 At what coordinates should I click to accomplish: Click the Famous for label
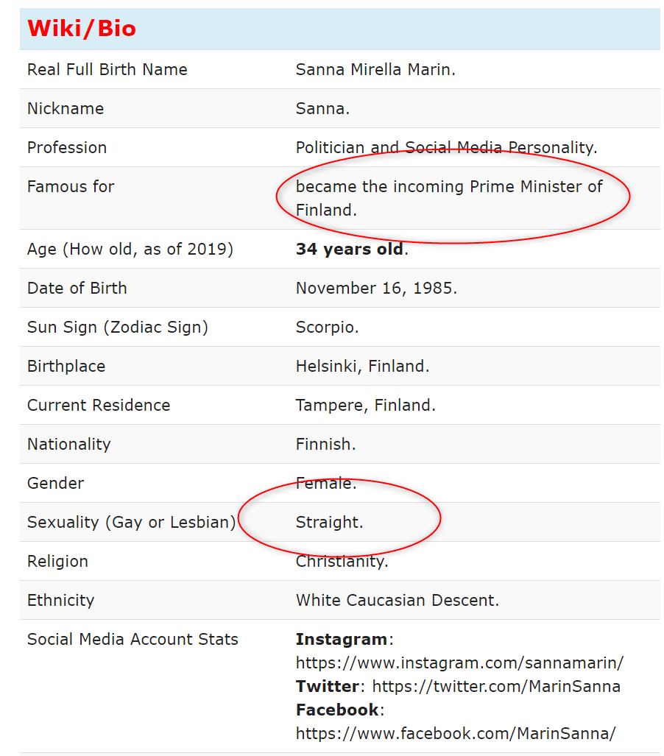pos(71,186)
